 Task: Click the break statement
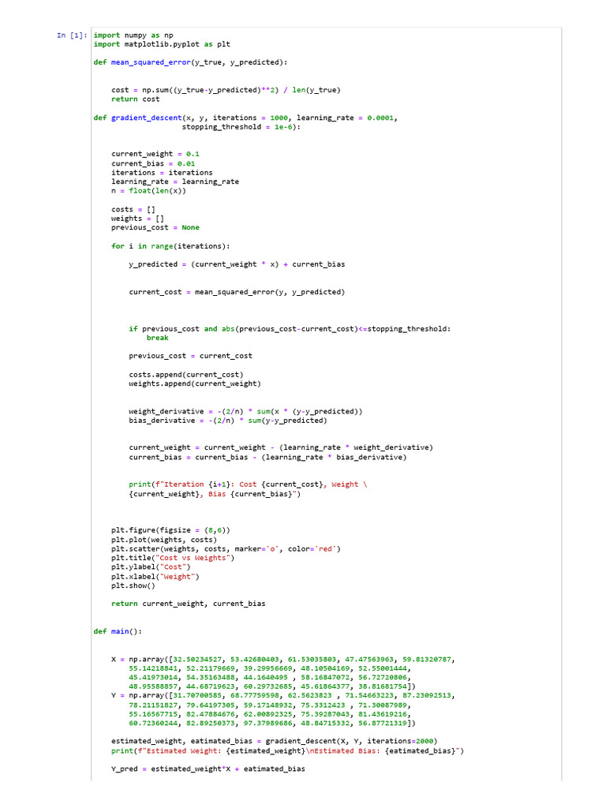[157, 338]
